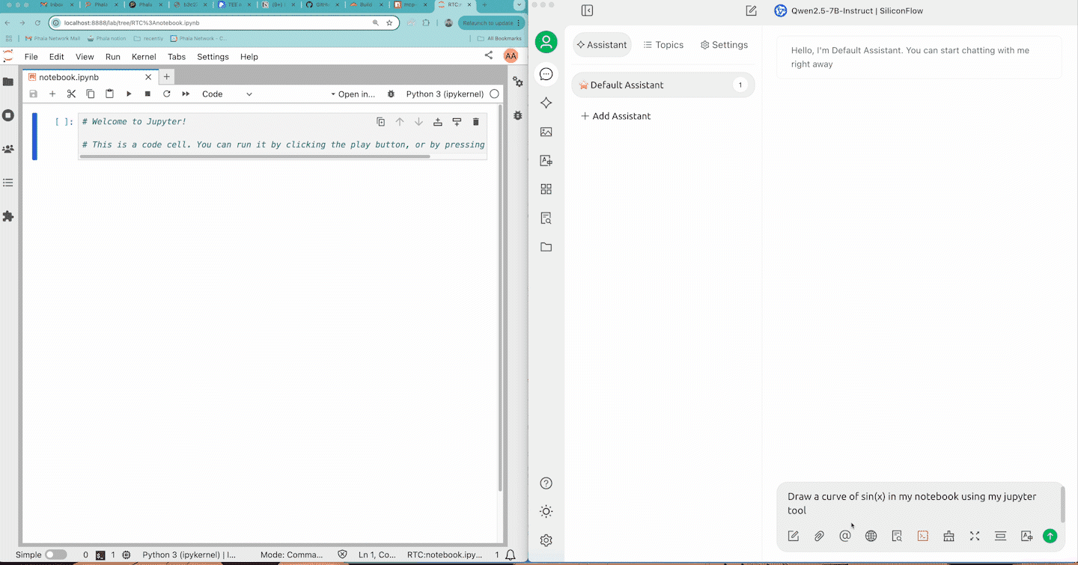Toggle the Simple interface mode switch
The height and width of the screenshot is (565, 1078).
55,555
